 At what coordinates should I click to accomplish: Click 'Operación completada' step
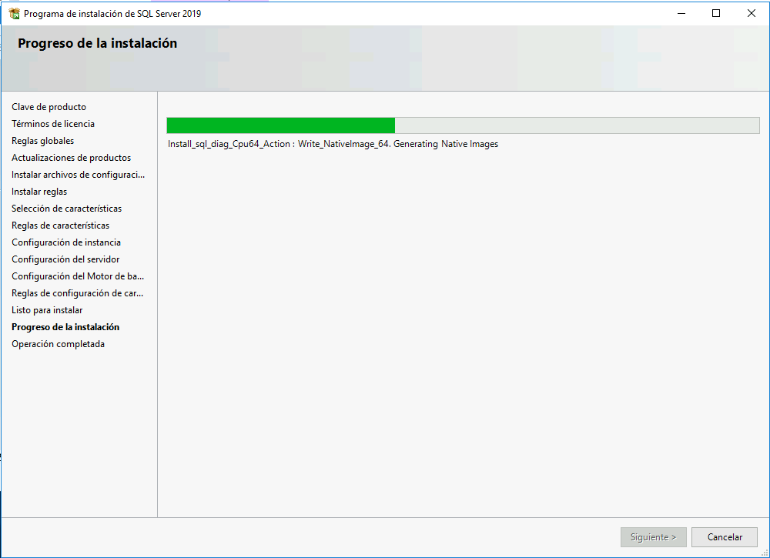58,344
